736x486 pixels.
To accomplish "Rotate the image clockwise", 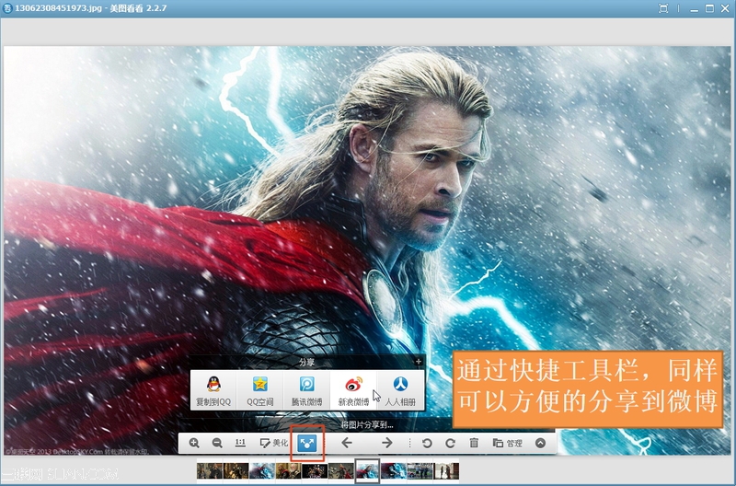I will click(x=450, y=443).
